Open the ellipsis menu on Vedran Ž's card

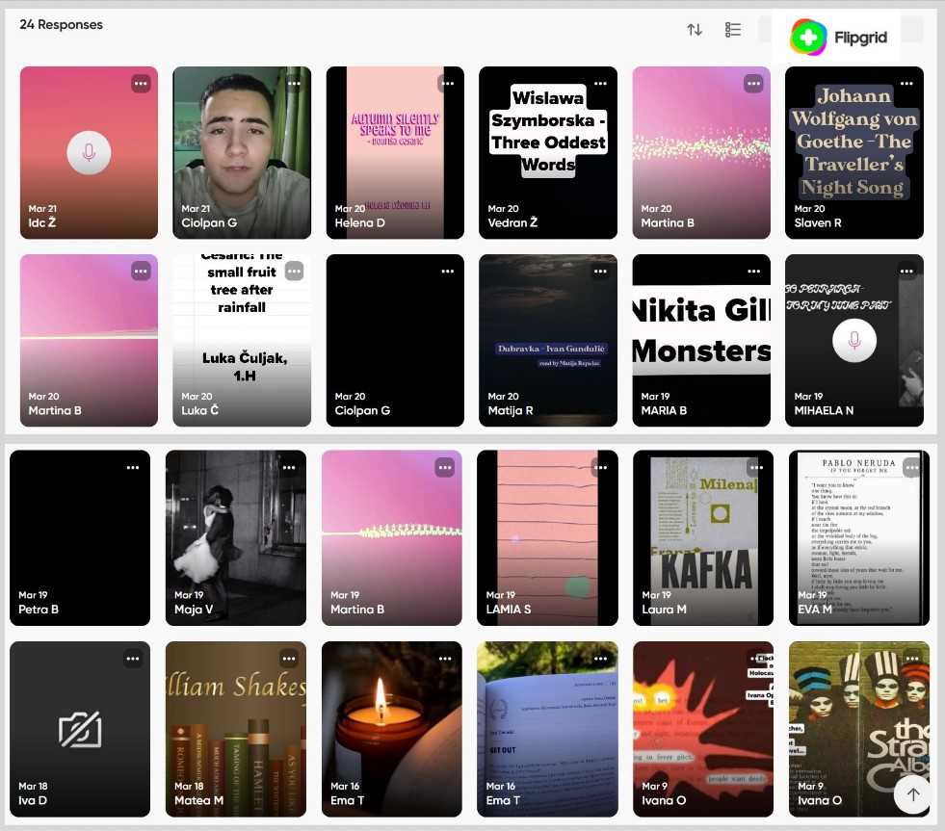pyautogui.click(x=600, y=83)
